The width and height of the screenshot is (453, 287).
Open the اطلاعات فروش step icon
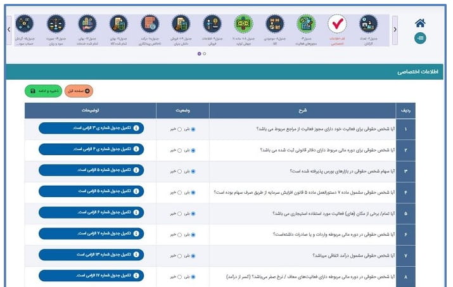[x=212, y=23]
